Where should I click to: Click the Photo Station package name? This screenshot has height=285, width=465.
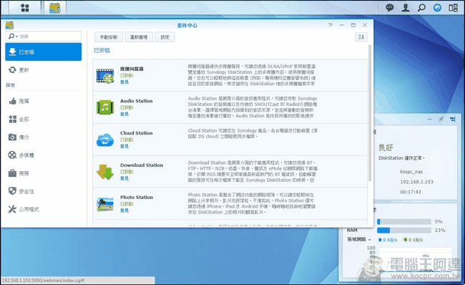(137, 197)
